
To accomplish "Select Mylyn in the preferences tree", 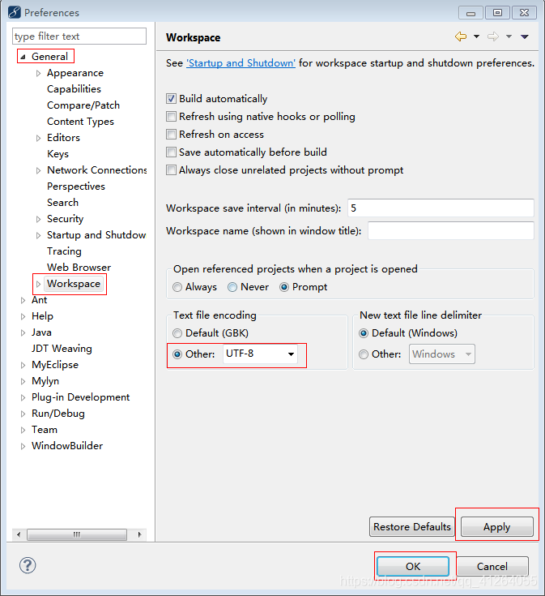I will pyautogui.click(x=45, y=381).
